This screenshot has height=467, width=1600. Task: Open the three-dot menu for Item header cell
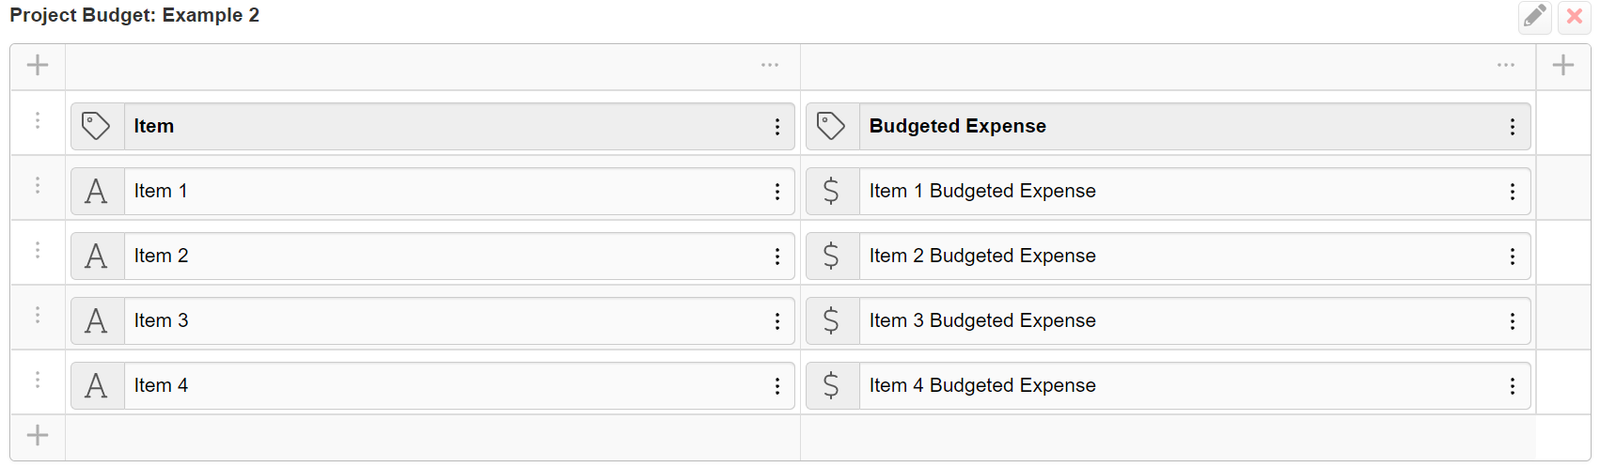[777, 127]
